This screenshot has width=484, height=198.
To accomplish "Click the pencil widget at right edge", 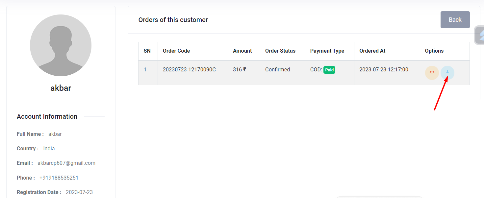I will (x=480, y=35).
